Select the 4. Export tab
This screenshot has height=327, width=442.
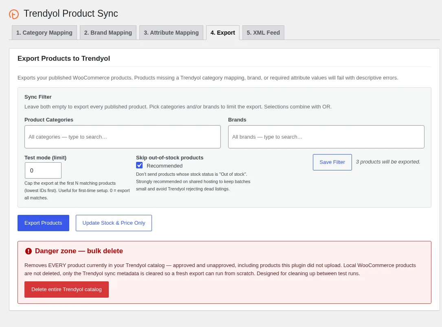(223, 33)
